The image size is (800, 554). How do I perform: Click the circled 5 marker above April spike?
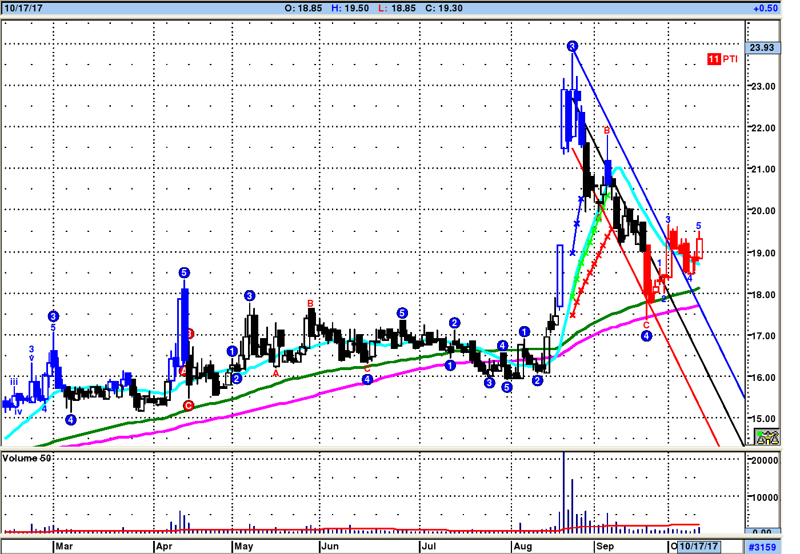(x=184, y=272)
